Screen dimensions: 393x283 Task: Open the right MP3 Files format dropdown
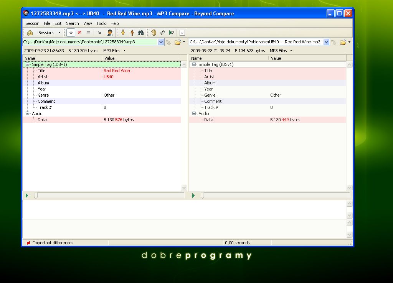coord(281,51)
